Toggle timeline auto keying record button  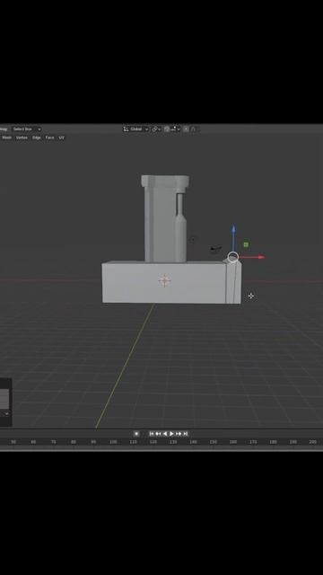click(x=136, y=433)
